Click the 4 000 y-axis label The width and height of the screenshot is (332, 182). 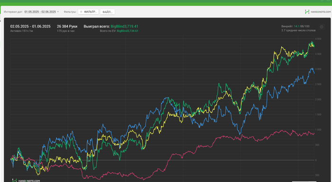click(318, 39)
